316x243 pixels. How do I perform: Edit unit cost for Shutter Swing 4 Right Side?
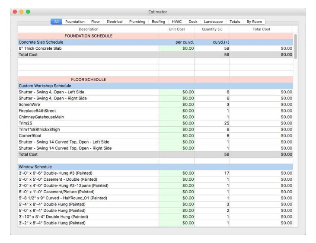pyautogui.click(x=176, y=98)
